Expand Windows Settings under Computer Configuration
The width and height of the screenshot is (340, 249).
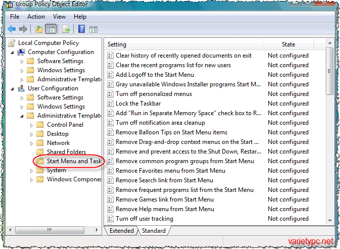click(22, 71)
